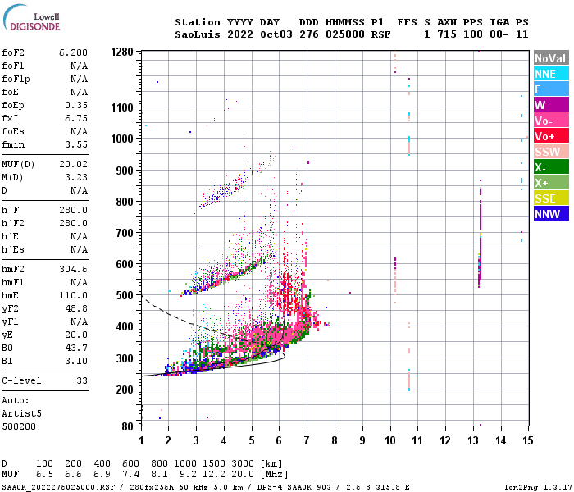Click the RSF program label
This screenshot has height=492, width=574.
pyautogui.click(x=380, y=34)
